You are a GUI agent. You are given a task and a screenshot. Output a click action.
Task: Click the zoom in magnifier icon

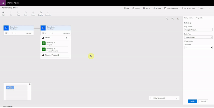(x=173, y=19)
